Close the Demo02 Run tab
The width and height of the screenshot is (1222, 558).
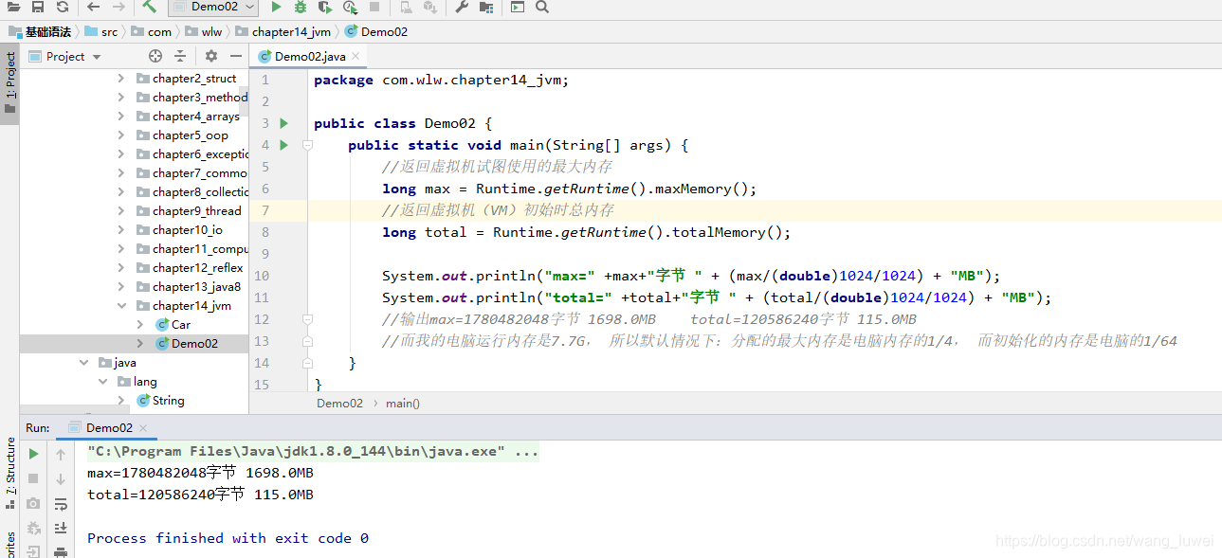point(145,428)
